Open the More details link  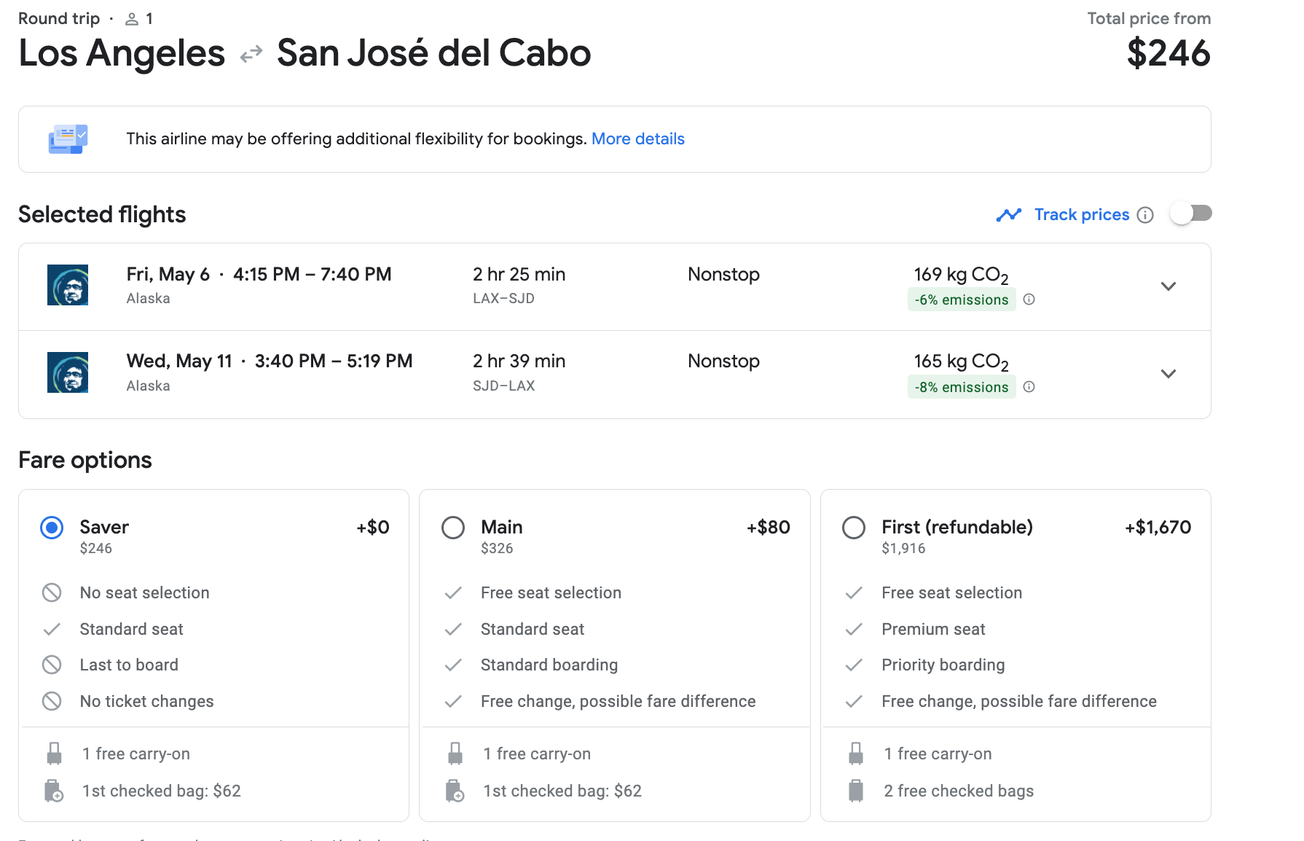(637, 139)
